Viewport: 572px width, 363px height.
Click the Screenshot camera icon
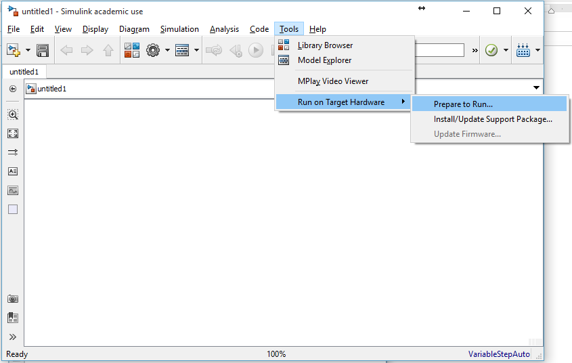coord(13,299)
